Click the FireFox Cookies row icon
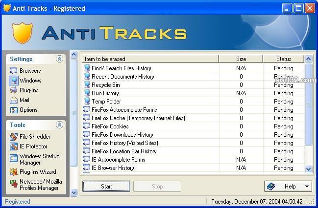The height and width of the screenshot is (208, 318). [x=87, y=126]
